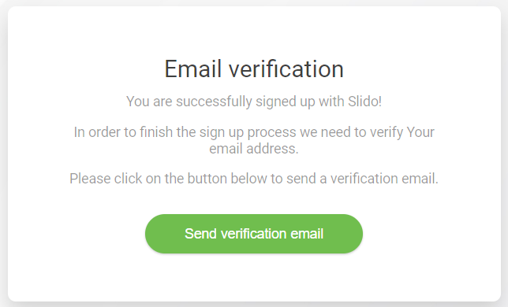Image resolution: width=508 pixels, height=307 pixels.
Task: Click the word 'verification' in the title
Action: click(286, 68)
